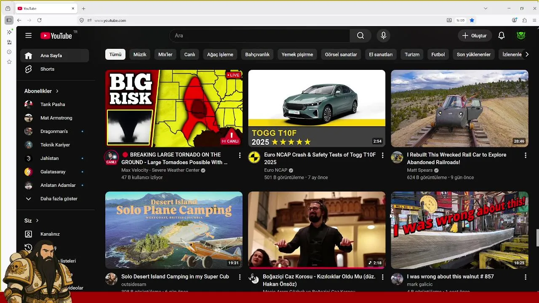This screenshot has width=539, height=303.
Task: Toggle the browser sidebar panel button
Action: (x=8, y=20)
